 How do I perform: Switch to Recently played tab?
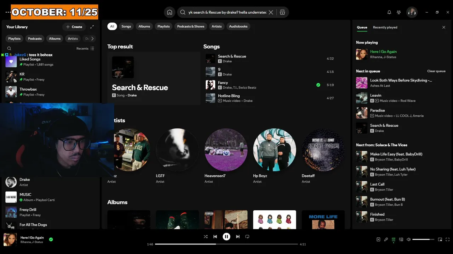tap(385, 28)
